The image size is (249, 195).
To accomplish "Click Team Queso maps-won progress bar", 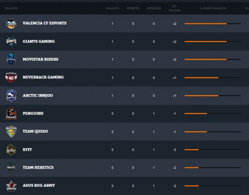I will coord(212,132).
